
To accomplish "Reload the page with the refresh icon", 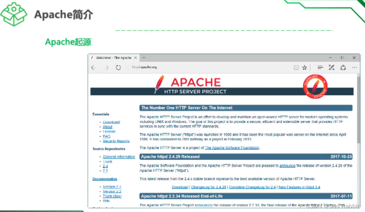I will (x=118, y=68).
